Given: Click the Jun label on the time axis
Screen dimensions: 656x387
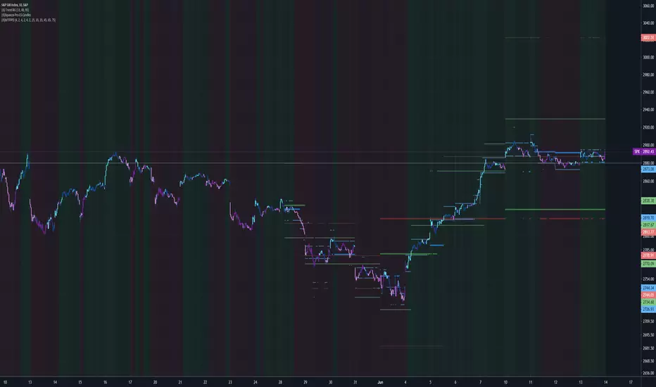Looking at the screenshot, I should pos(380,382).
